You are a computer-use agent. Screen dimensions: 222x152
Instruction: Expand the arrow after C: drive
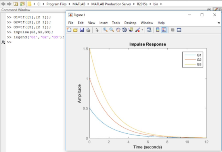tap(44, 4)
